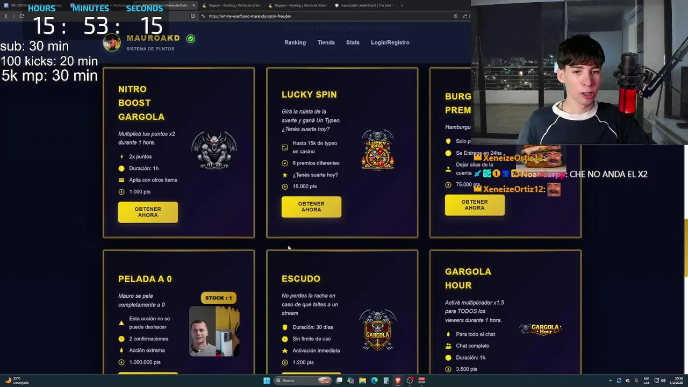The height and width of the screenshot is (387, 688).
Task: Reload the page with the refresh icon
Action: click(22, 16)
